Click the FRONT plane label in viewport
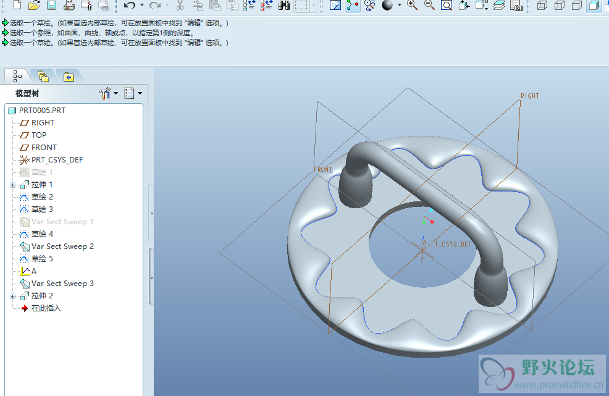The height and width of the screenshot is (396, 609). tap(323, 169)
